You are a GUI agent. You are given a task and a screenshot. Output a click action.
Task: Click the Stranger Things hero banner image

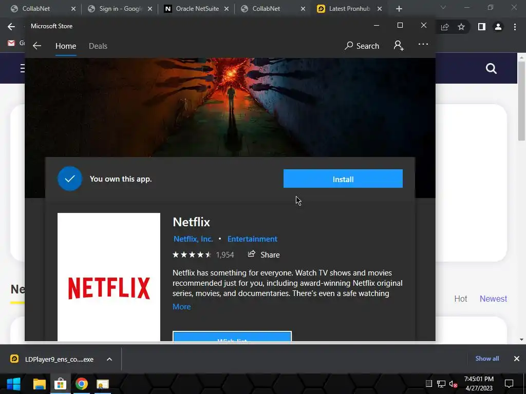[x=230, y=107]
